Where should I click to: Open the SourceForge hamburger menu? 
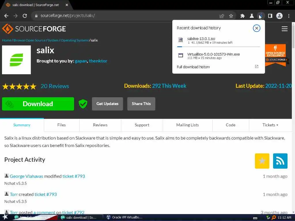click(x=284, y=29)
